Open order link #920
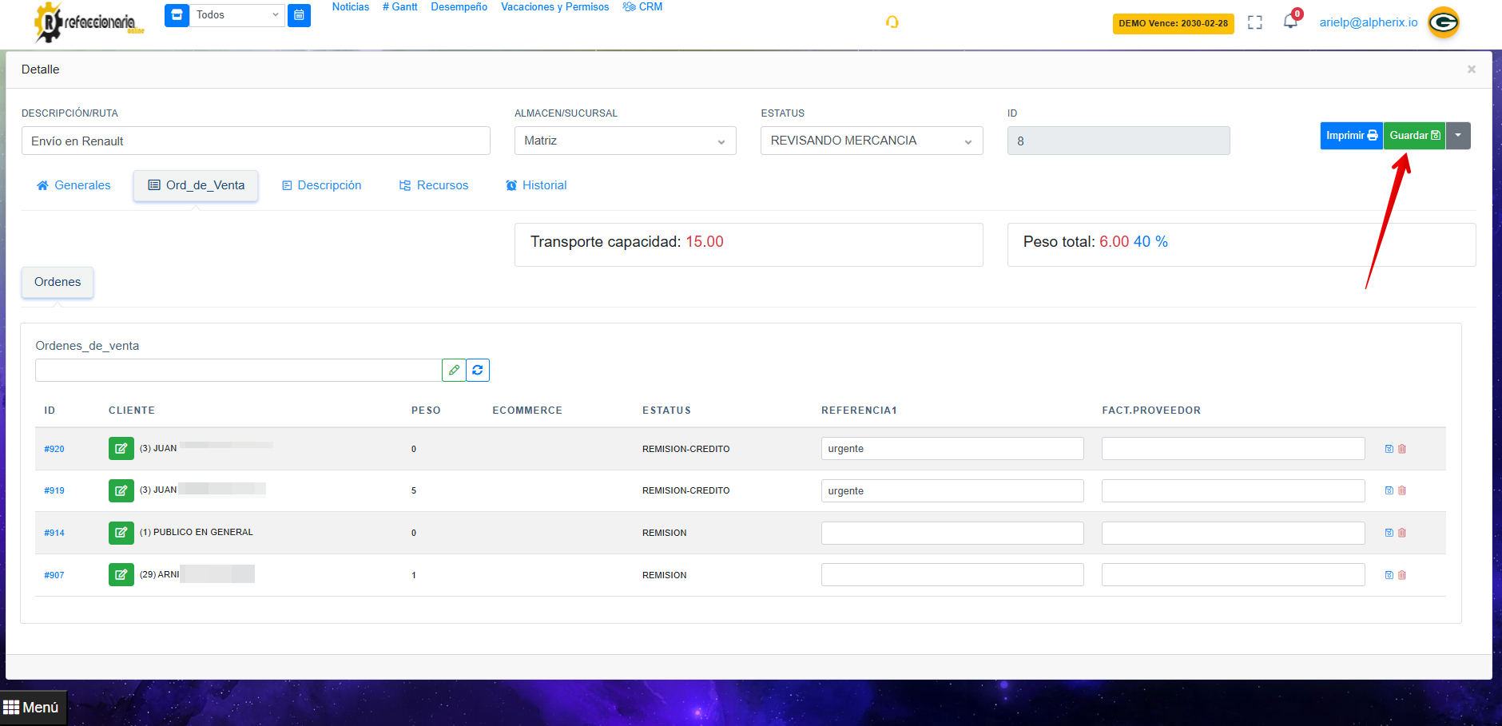 click(54, 449)
